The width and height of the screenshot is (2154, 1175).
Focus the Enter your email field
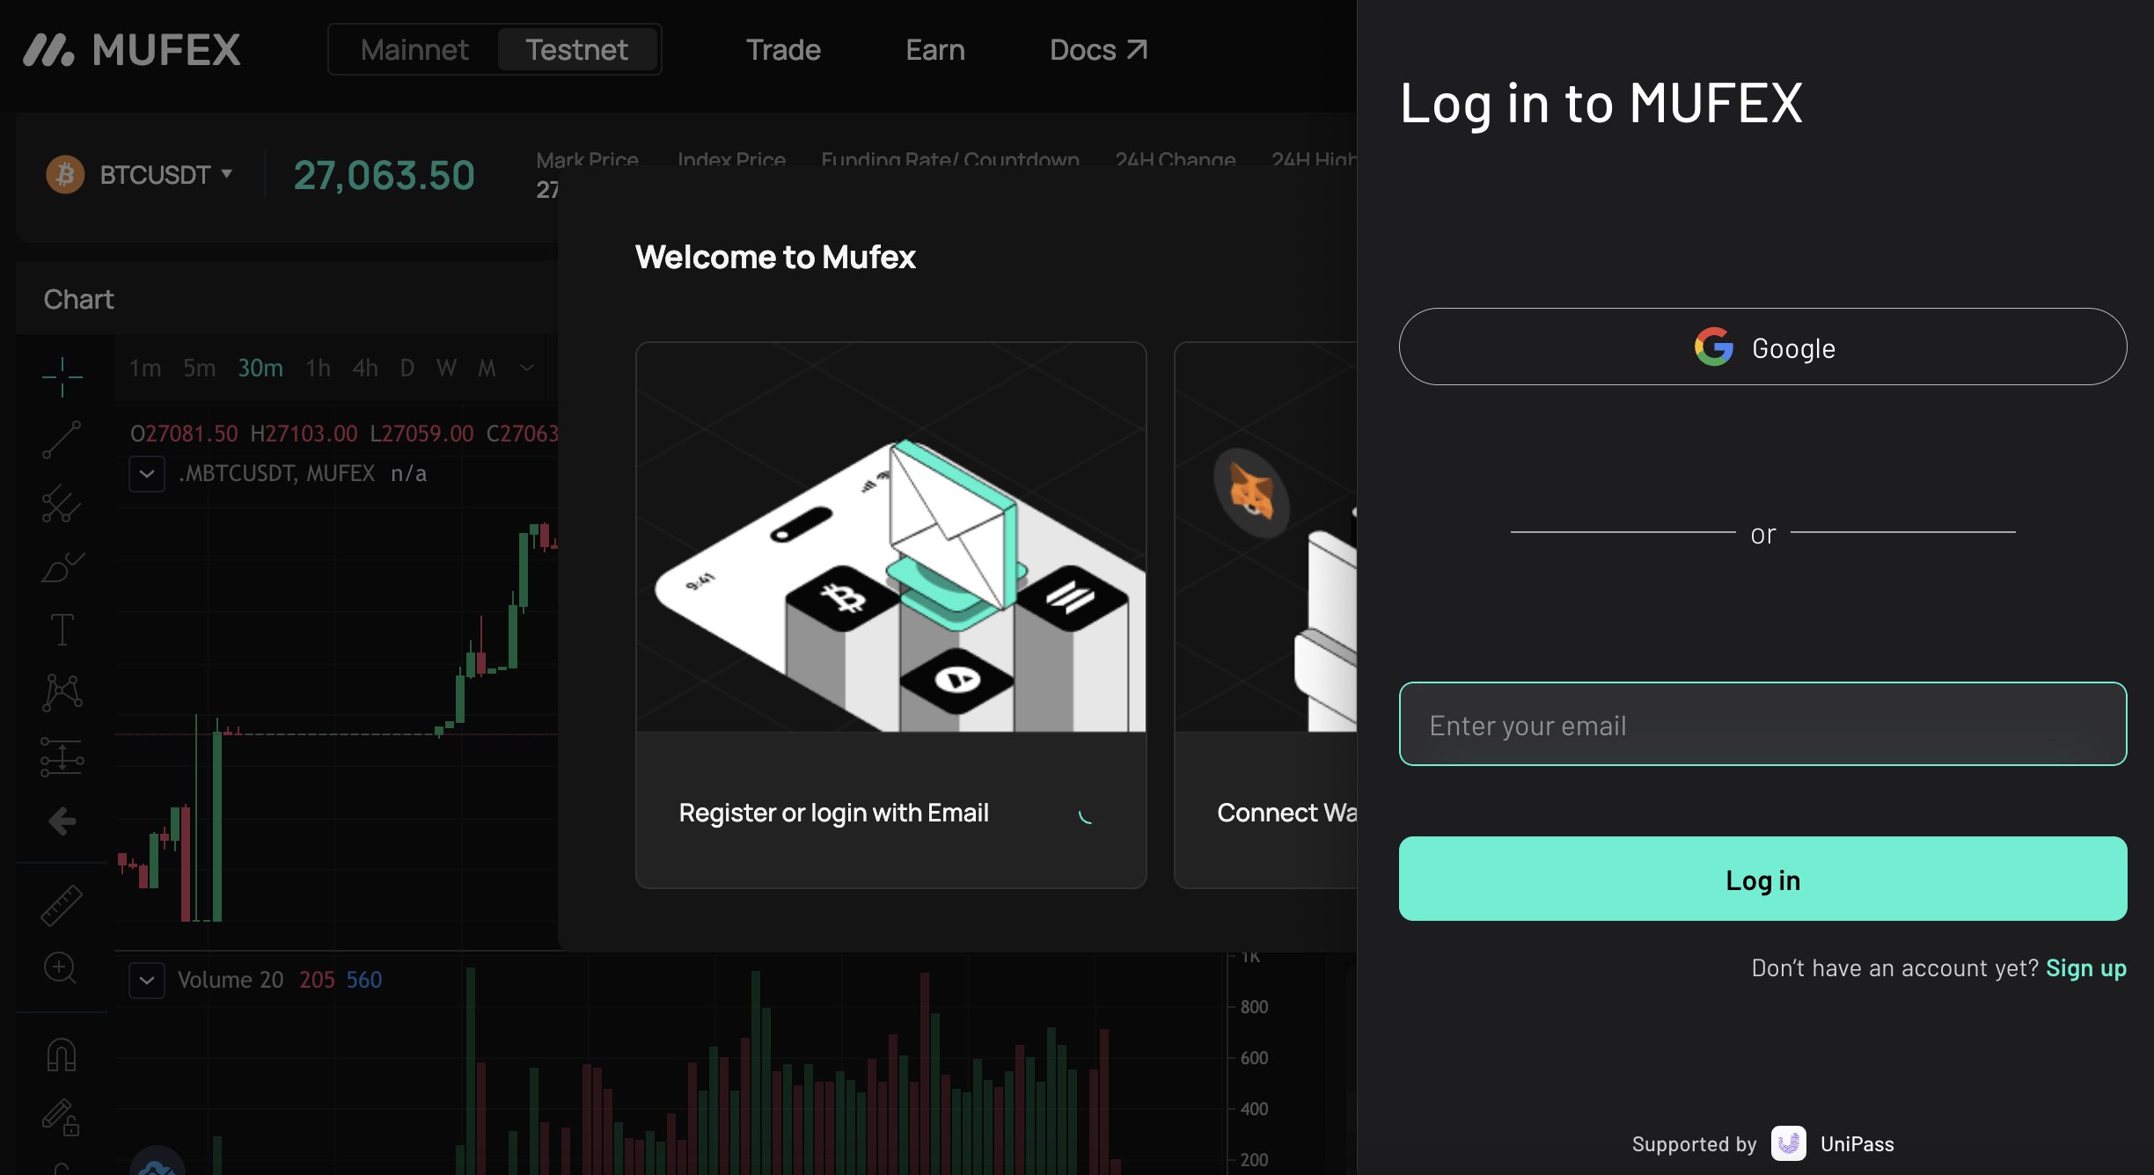(x=1762, y=724)
